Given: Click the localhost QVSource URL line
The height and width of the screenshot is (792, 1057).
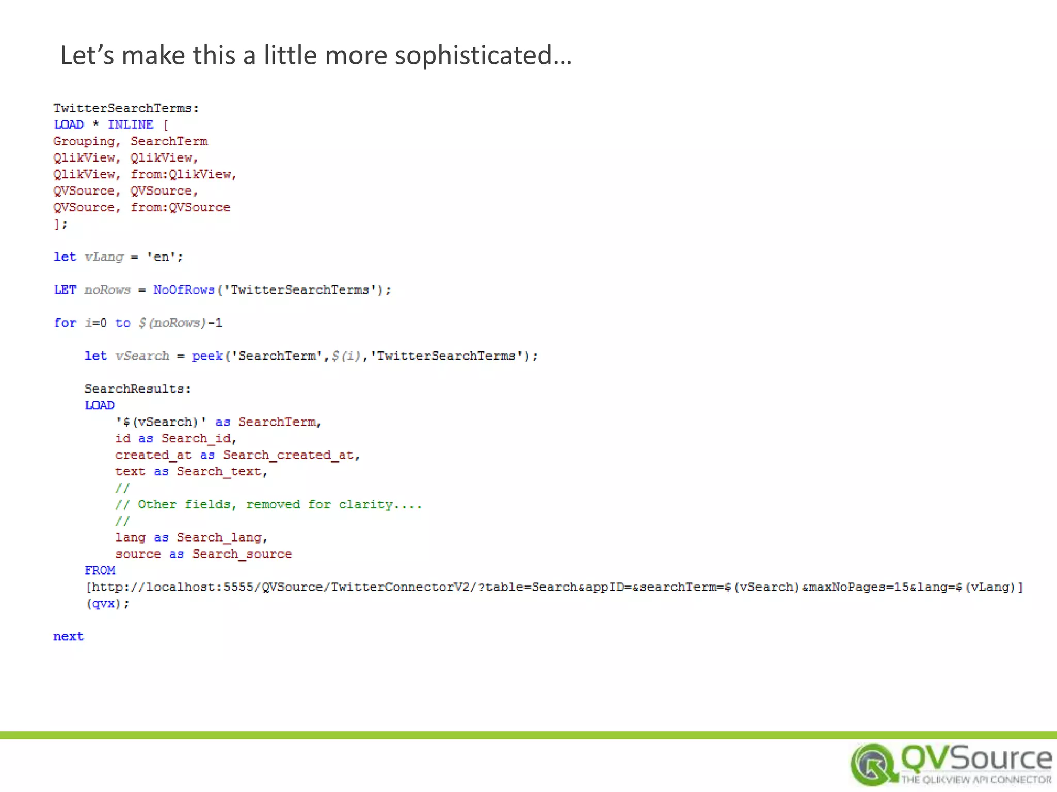Looking at the screenshot, I should coord(554,587).
